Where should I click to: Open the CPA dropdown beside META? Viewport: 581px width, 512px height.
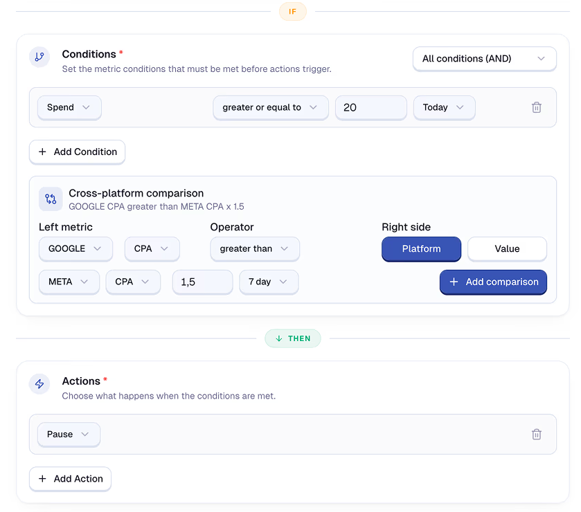click(x=133, y=282)
